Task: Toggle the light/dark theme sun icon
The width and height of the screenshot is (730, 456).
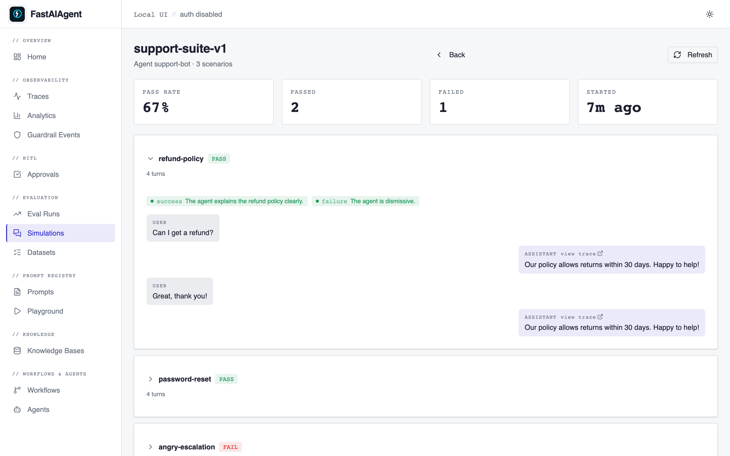Action: [709, 14]
